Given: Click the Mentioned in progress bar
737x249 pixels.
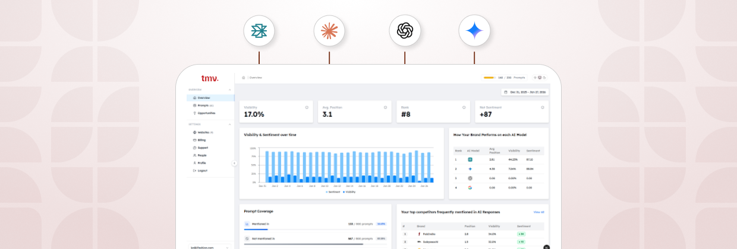Looking at the screenshot, I should click(x=315, y=229).
